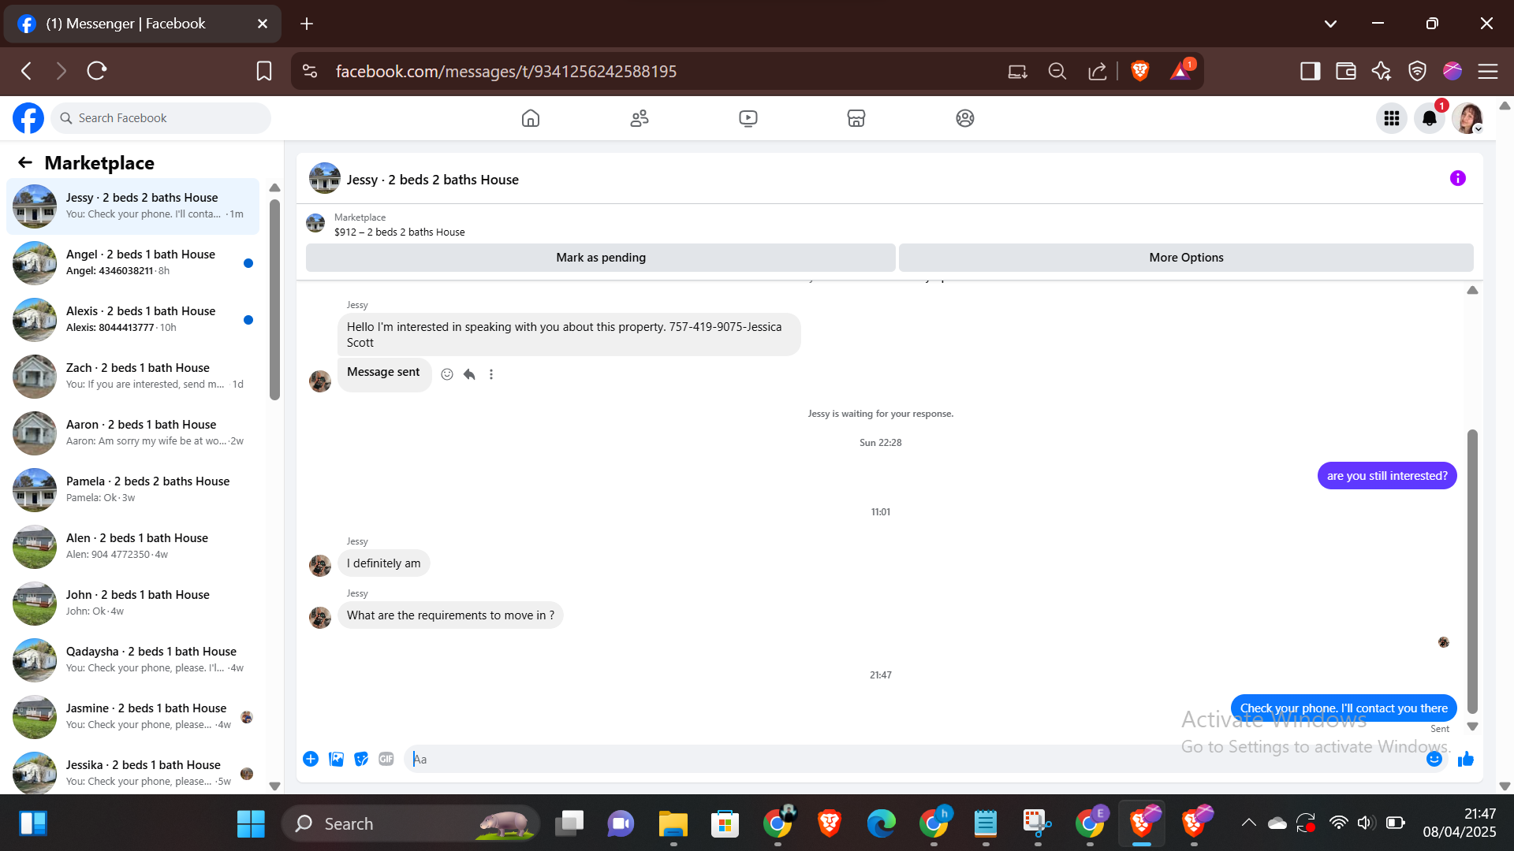Attach a file with image icon
Image resolution: width=1514 pixels, height=851 pixels.
336,759
